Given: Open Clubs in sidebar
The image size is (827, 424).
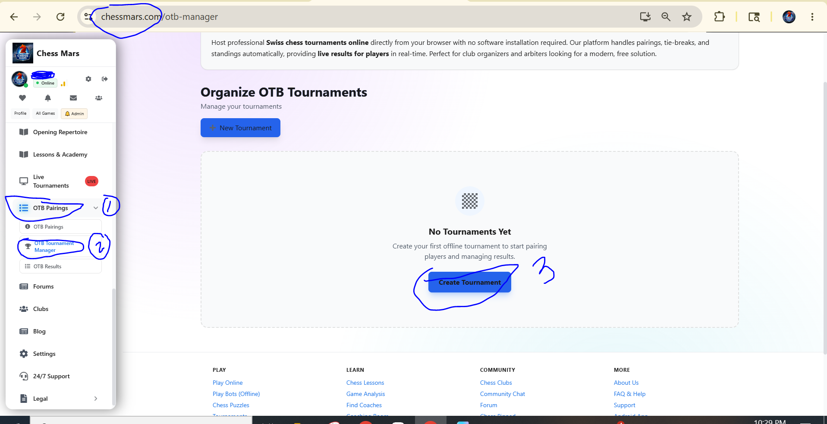Looking at the screenshot, I should click(x=60, y=309).
